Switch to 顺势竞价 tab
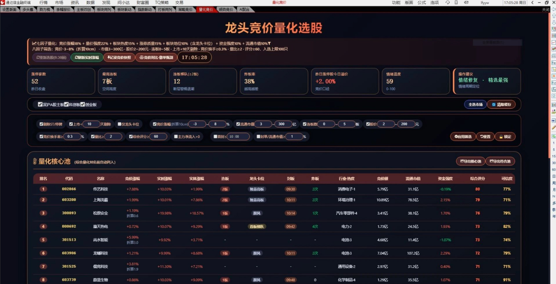Image resolution: width=556 pixels, height=284 pixels. tap(226, 10)
